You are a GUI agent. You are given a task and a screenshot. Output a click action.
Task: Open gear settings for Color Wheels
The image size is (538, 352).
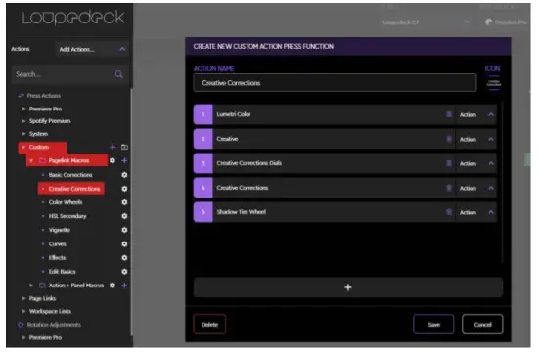click(x=124, y=202)
